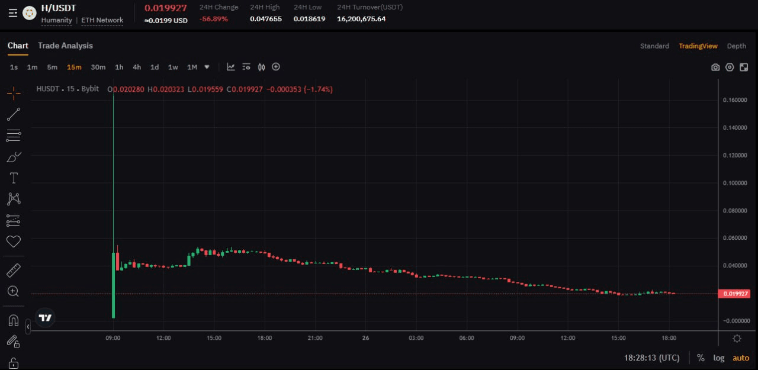
Task: Open the XABCD pattern tool
Action: click(x=13, y=199)
